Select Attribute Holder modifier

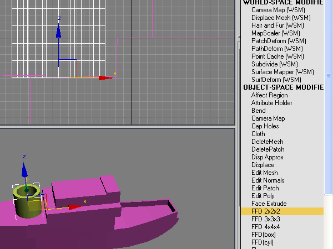pos(271,103)
